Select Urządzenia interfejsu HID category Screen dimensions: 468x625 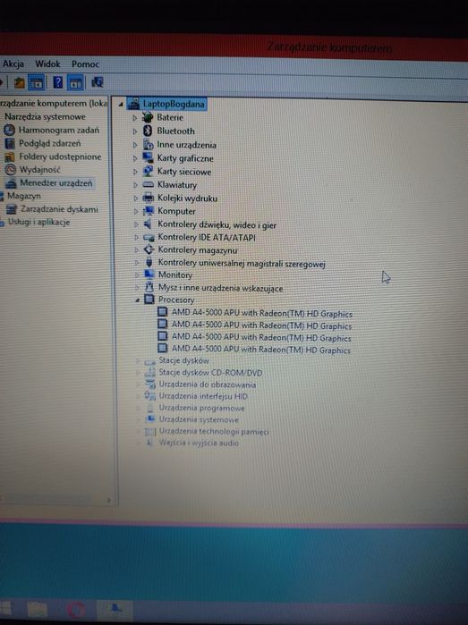point(203,396)
